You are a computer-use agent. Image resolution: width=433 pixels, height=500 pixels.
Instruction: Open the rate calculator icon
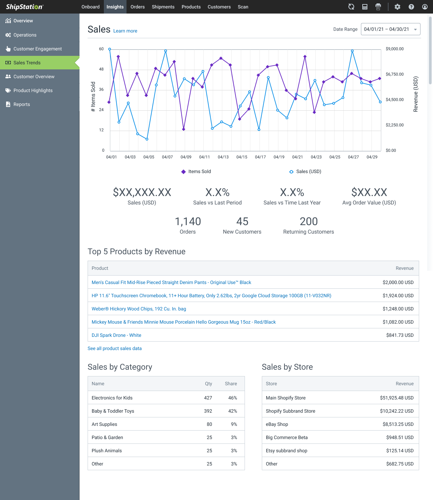(365, 7)
